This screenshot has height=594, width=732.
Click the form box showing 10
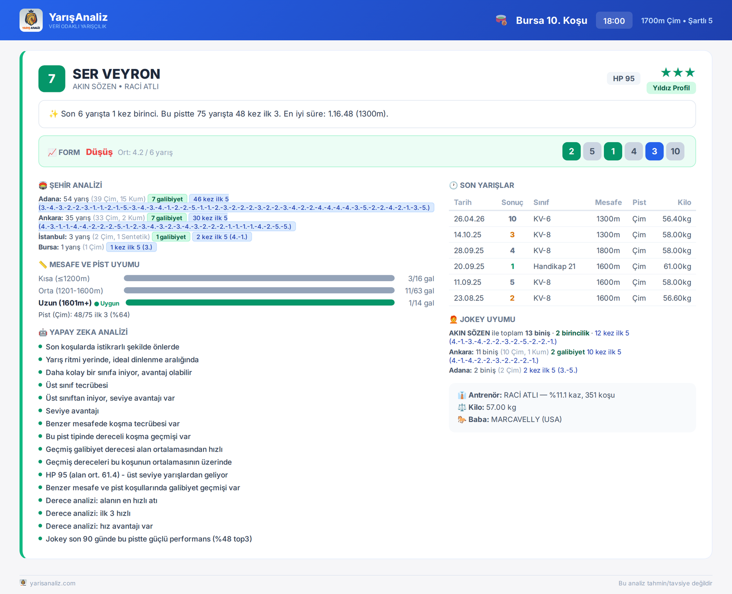tap(675, 151)
